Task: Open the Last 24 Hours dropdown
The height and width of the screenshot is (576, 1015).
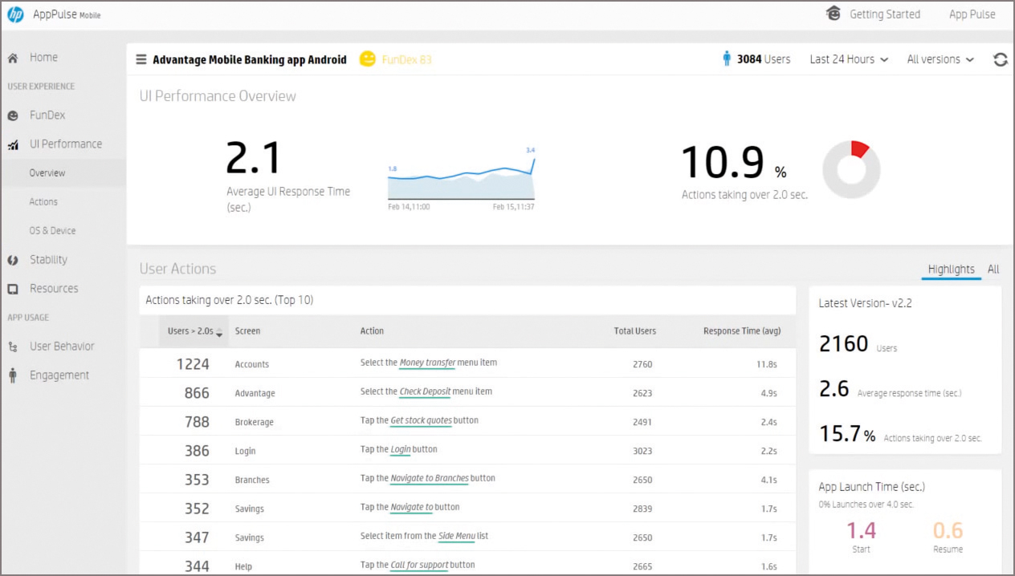Action: click(849, 59)
